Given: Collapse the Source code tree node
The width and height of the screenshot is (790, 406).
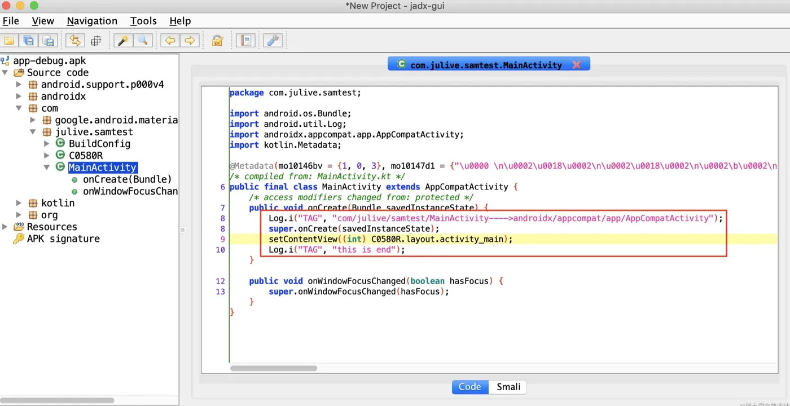Looking at the screenshot, I should [x=5, y=73].
